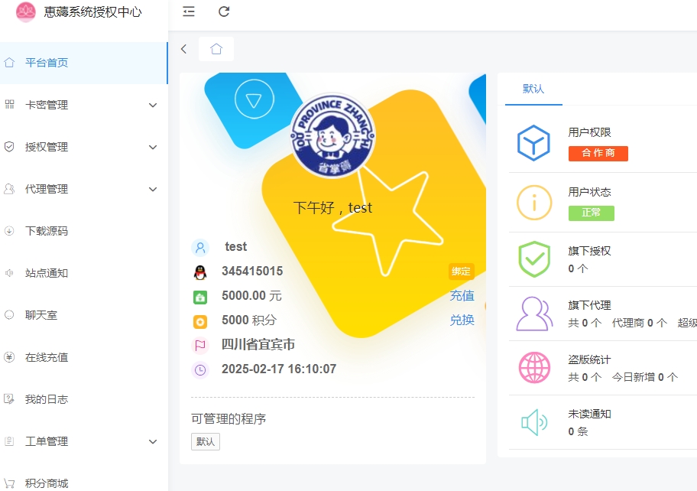Click the refresh icon in the top toolbar

pos(222,11)
